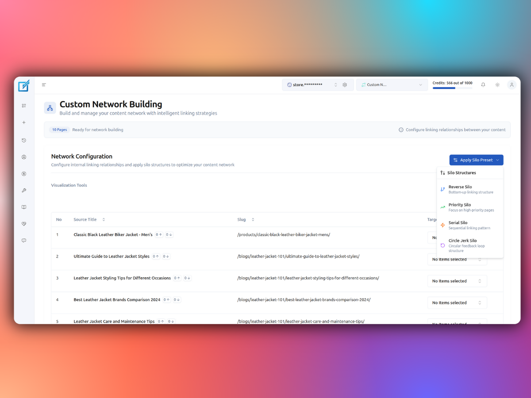Screen dimensions: 531x398
Task: Click the Credits: 566 out of 1000 text
Action: pyautogui.click(x=452, y=83)
